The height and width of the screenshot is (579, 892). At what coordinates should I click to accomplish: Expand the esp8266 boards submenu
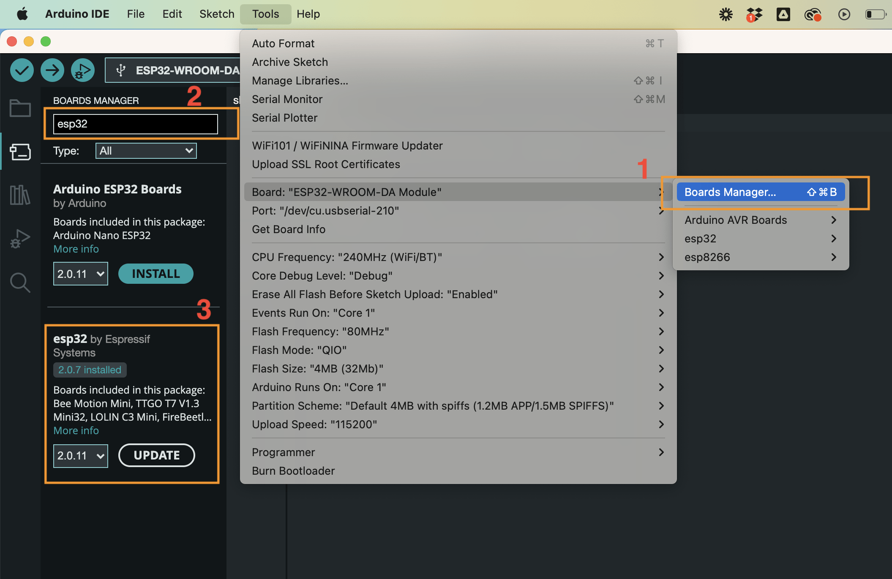point(761,257)
